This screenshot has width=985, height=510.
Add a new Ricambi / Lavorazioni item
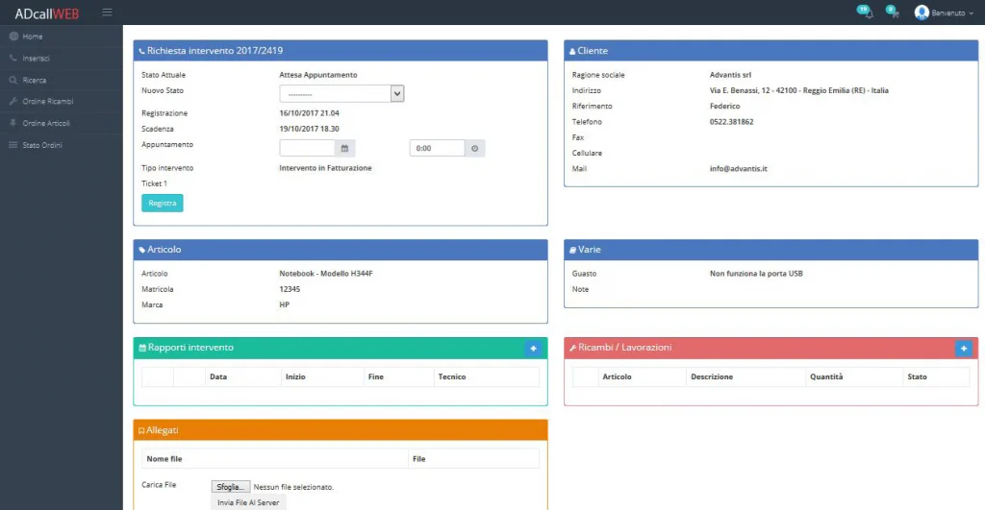(963, 349)
